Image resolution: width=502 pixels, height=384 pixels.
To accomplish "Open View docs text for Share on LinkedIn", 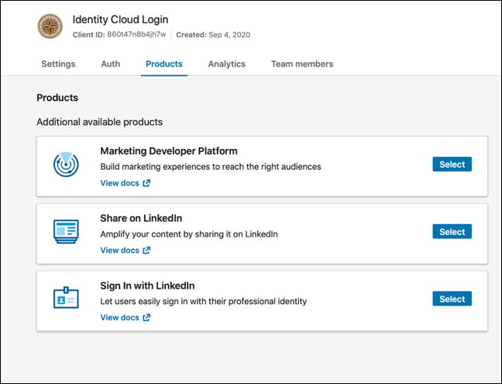I will pyautogui.click(x=119, y=251).
